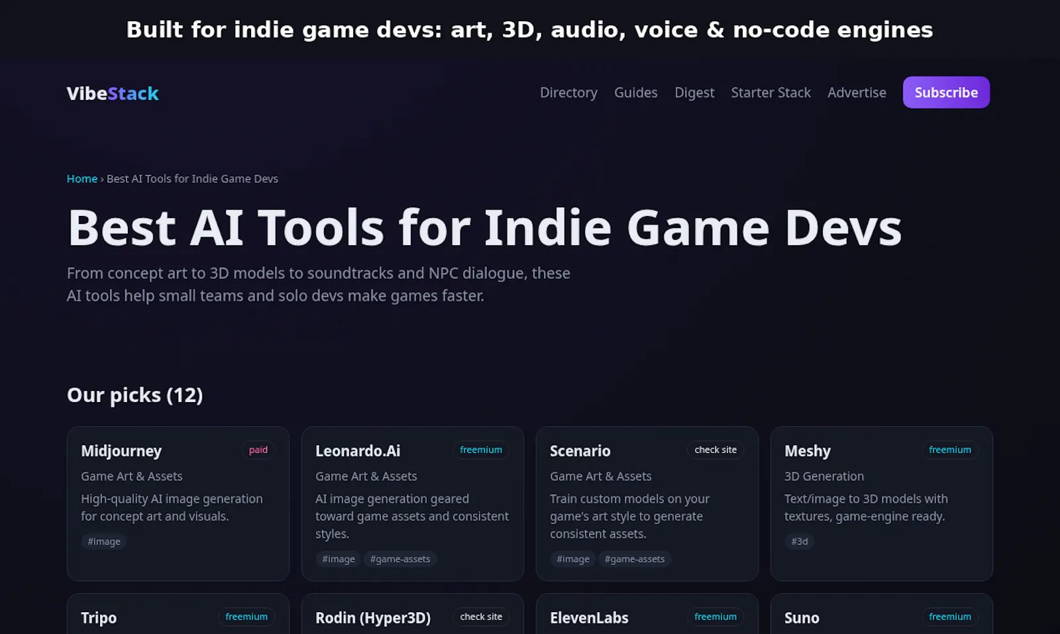Screen dimensions: 1060x634
Task: Click the 'Our picks (12)' heading
Action: point(135,396)
